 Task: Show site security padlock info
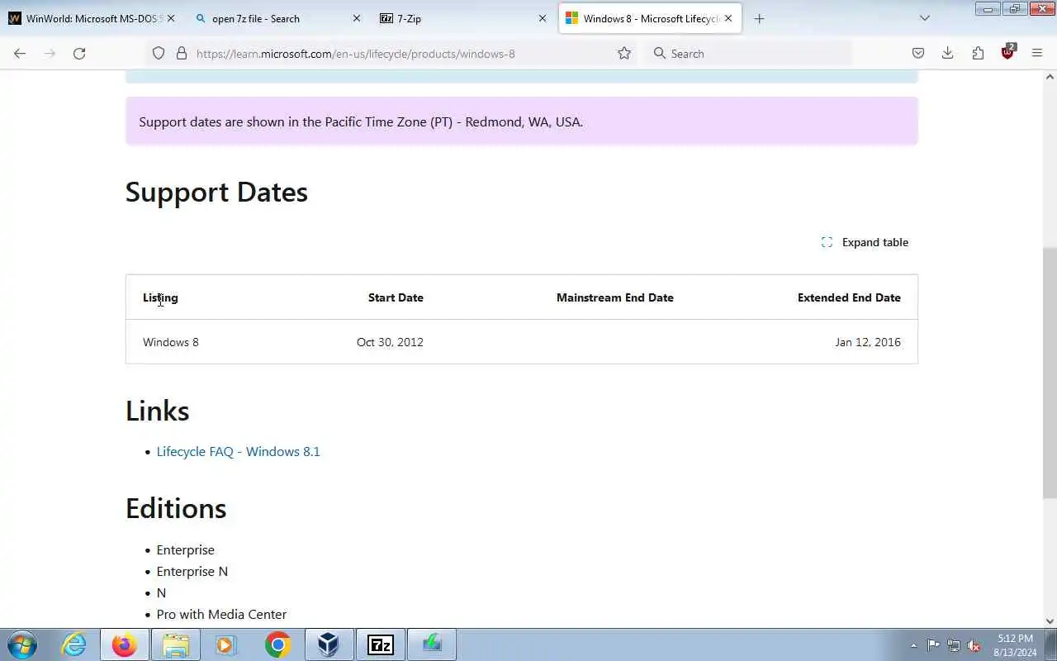pyautogui.click(x=182, y=53)
